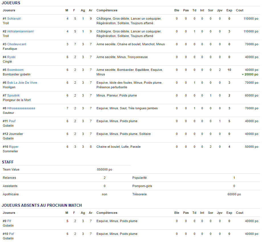Viewport: 262px width, 242px height.
Task: Click the Plongeur de la Mort label
Action: [17, 100]
